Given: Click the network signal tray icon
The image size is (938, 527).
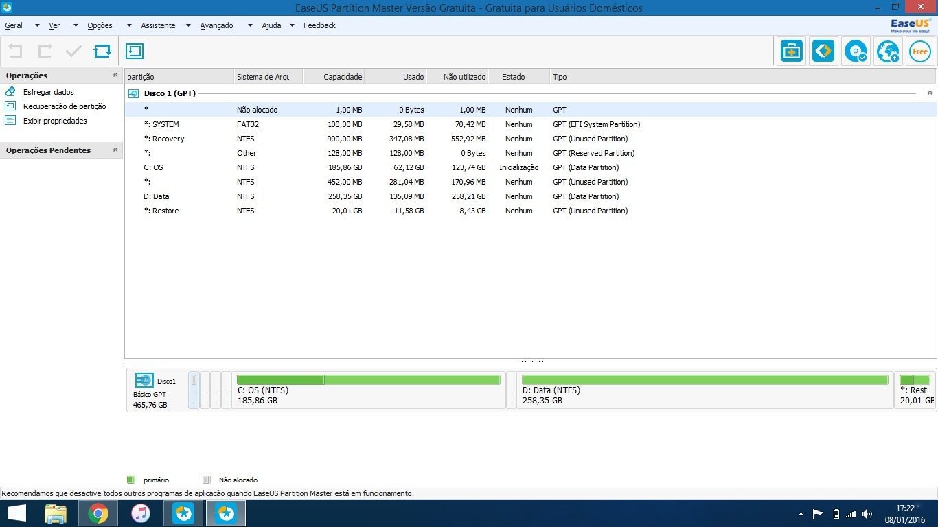Looking at the screenshot, I should click(x=851, y=513).
